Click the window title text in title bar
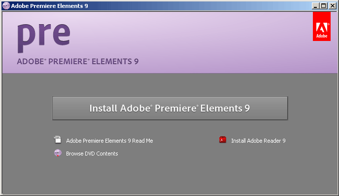Viewport: 339px width, 196px height. tap(49, 6)
